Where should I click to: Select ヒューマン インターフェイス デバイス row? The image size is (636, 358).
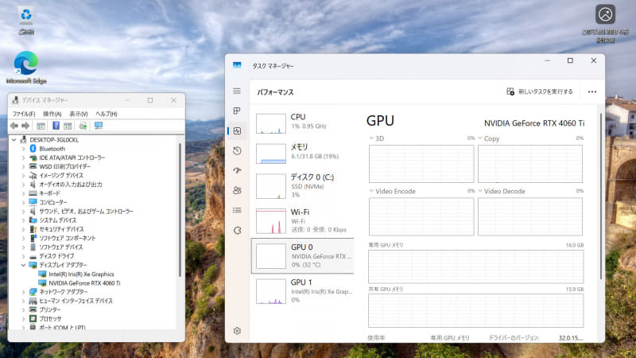[76, 301]
